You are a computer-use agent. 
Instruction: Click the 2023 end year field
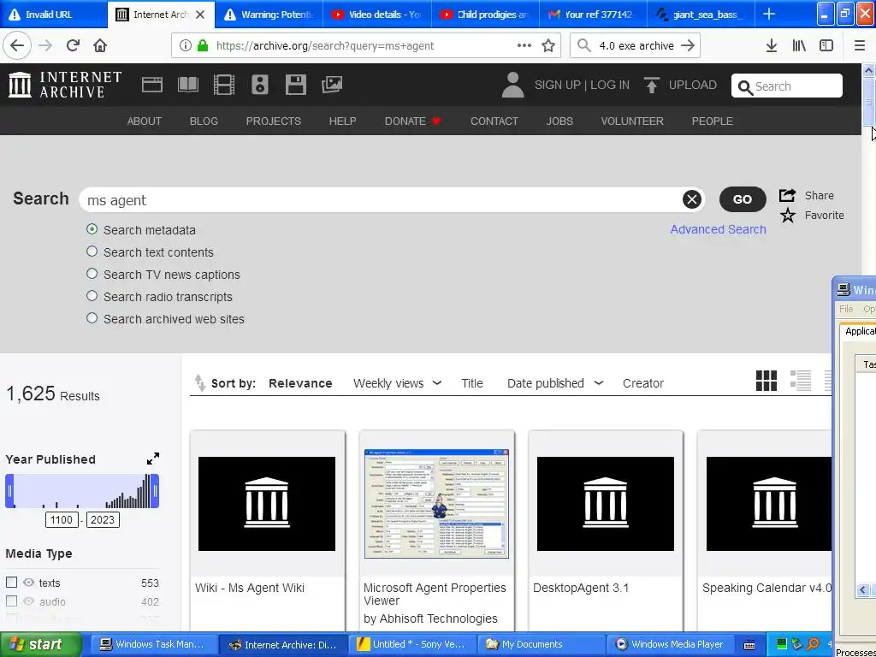[103, 519]
